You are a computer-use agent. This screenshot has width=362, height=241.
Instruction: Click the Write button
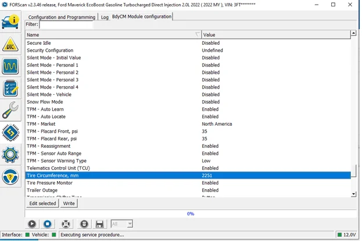pos(69,203)
